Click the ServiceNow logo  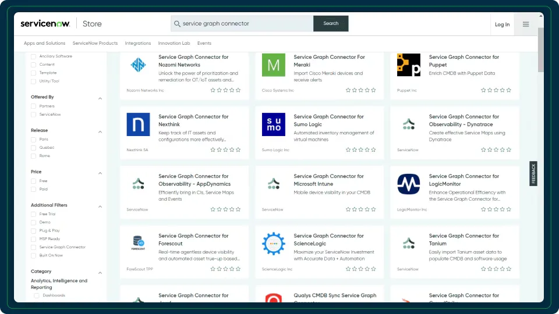point(45,24)
